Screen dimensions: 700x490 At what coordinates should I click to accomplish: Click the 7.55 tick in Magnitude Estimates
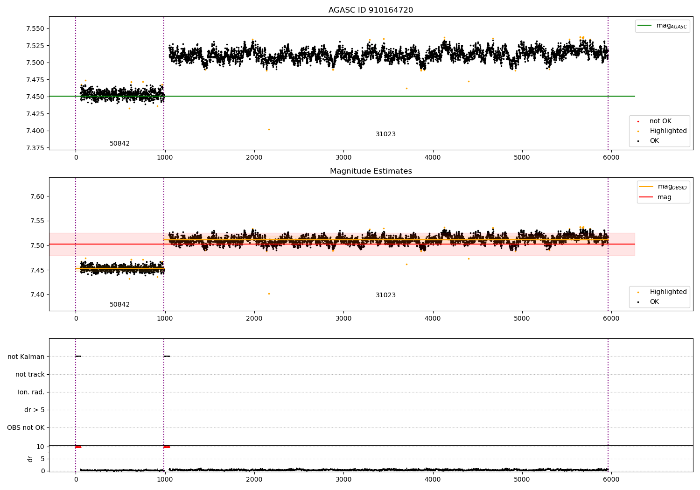37,221
